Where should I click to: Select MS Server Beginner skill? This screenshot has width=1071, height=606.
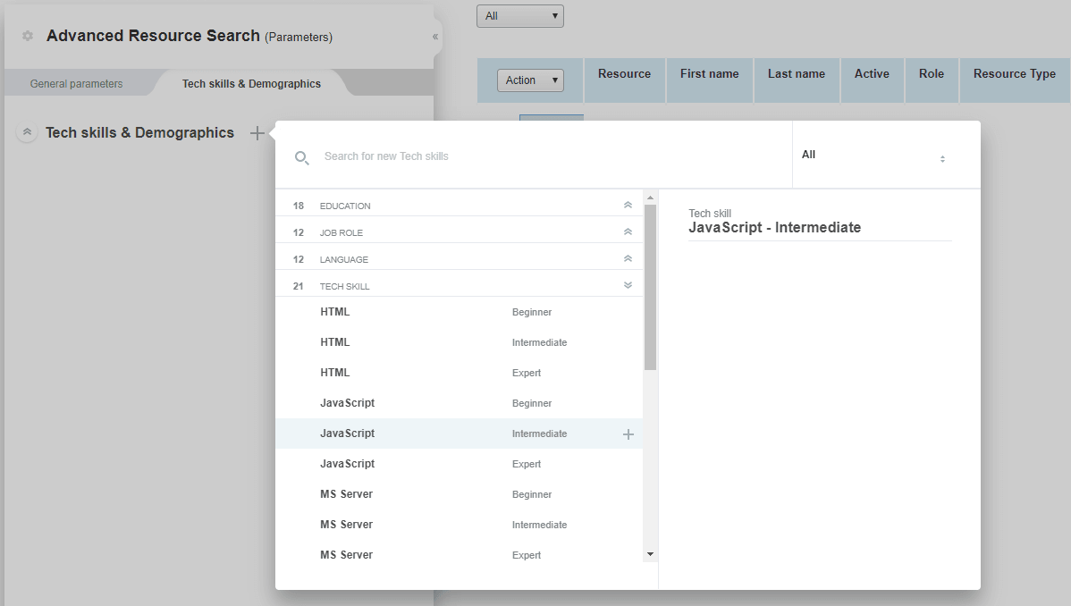coord(459,494)
